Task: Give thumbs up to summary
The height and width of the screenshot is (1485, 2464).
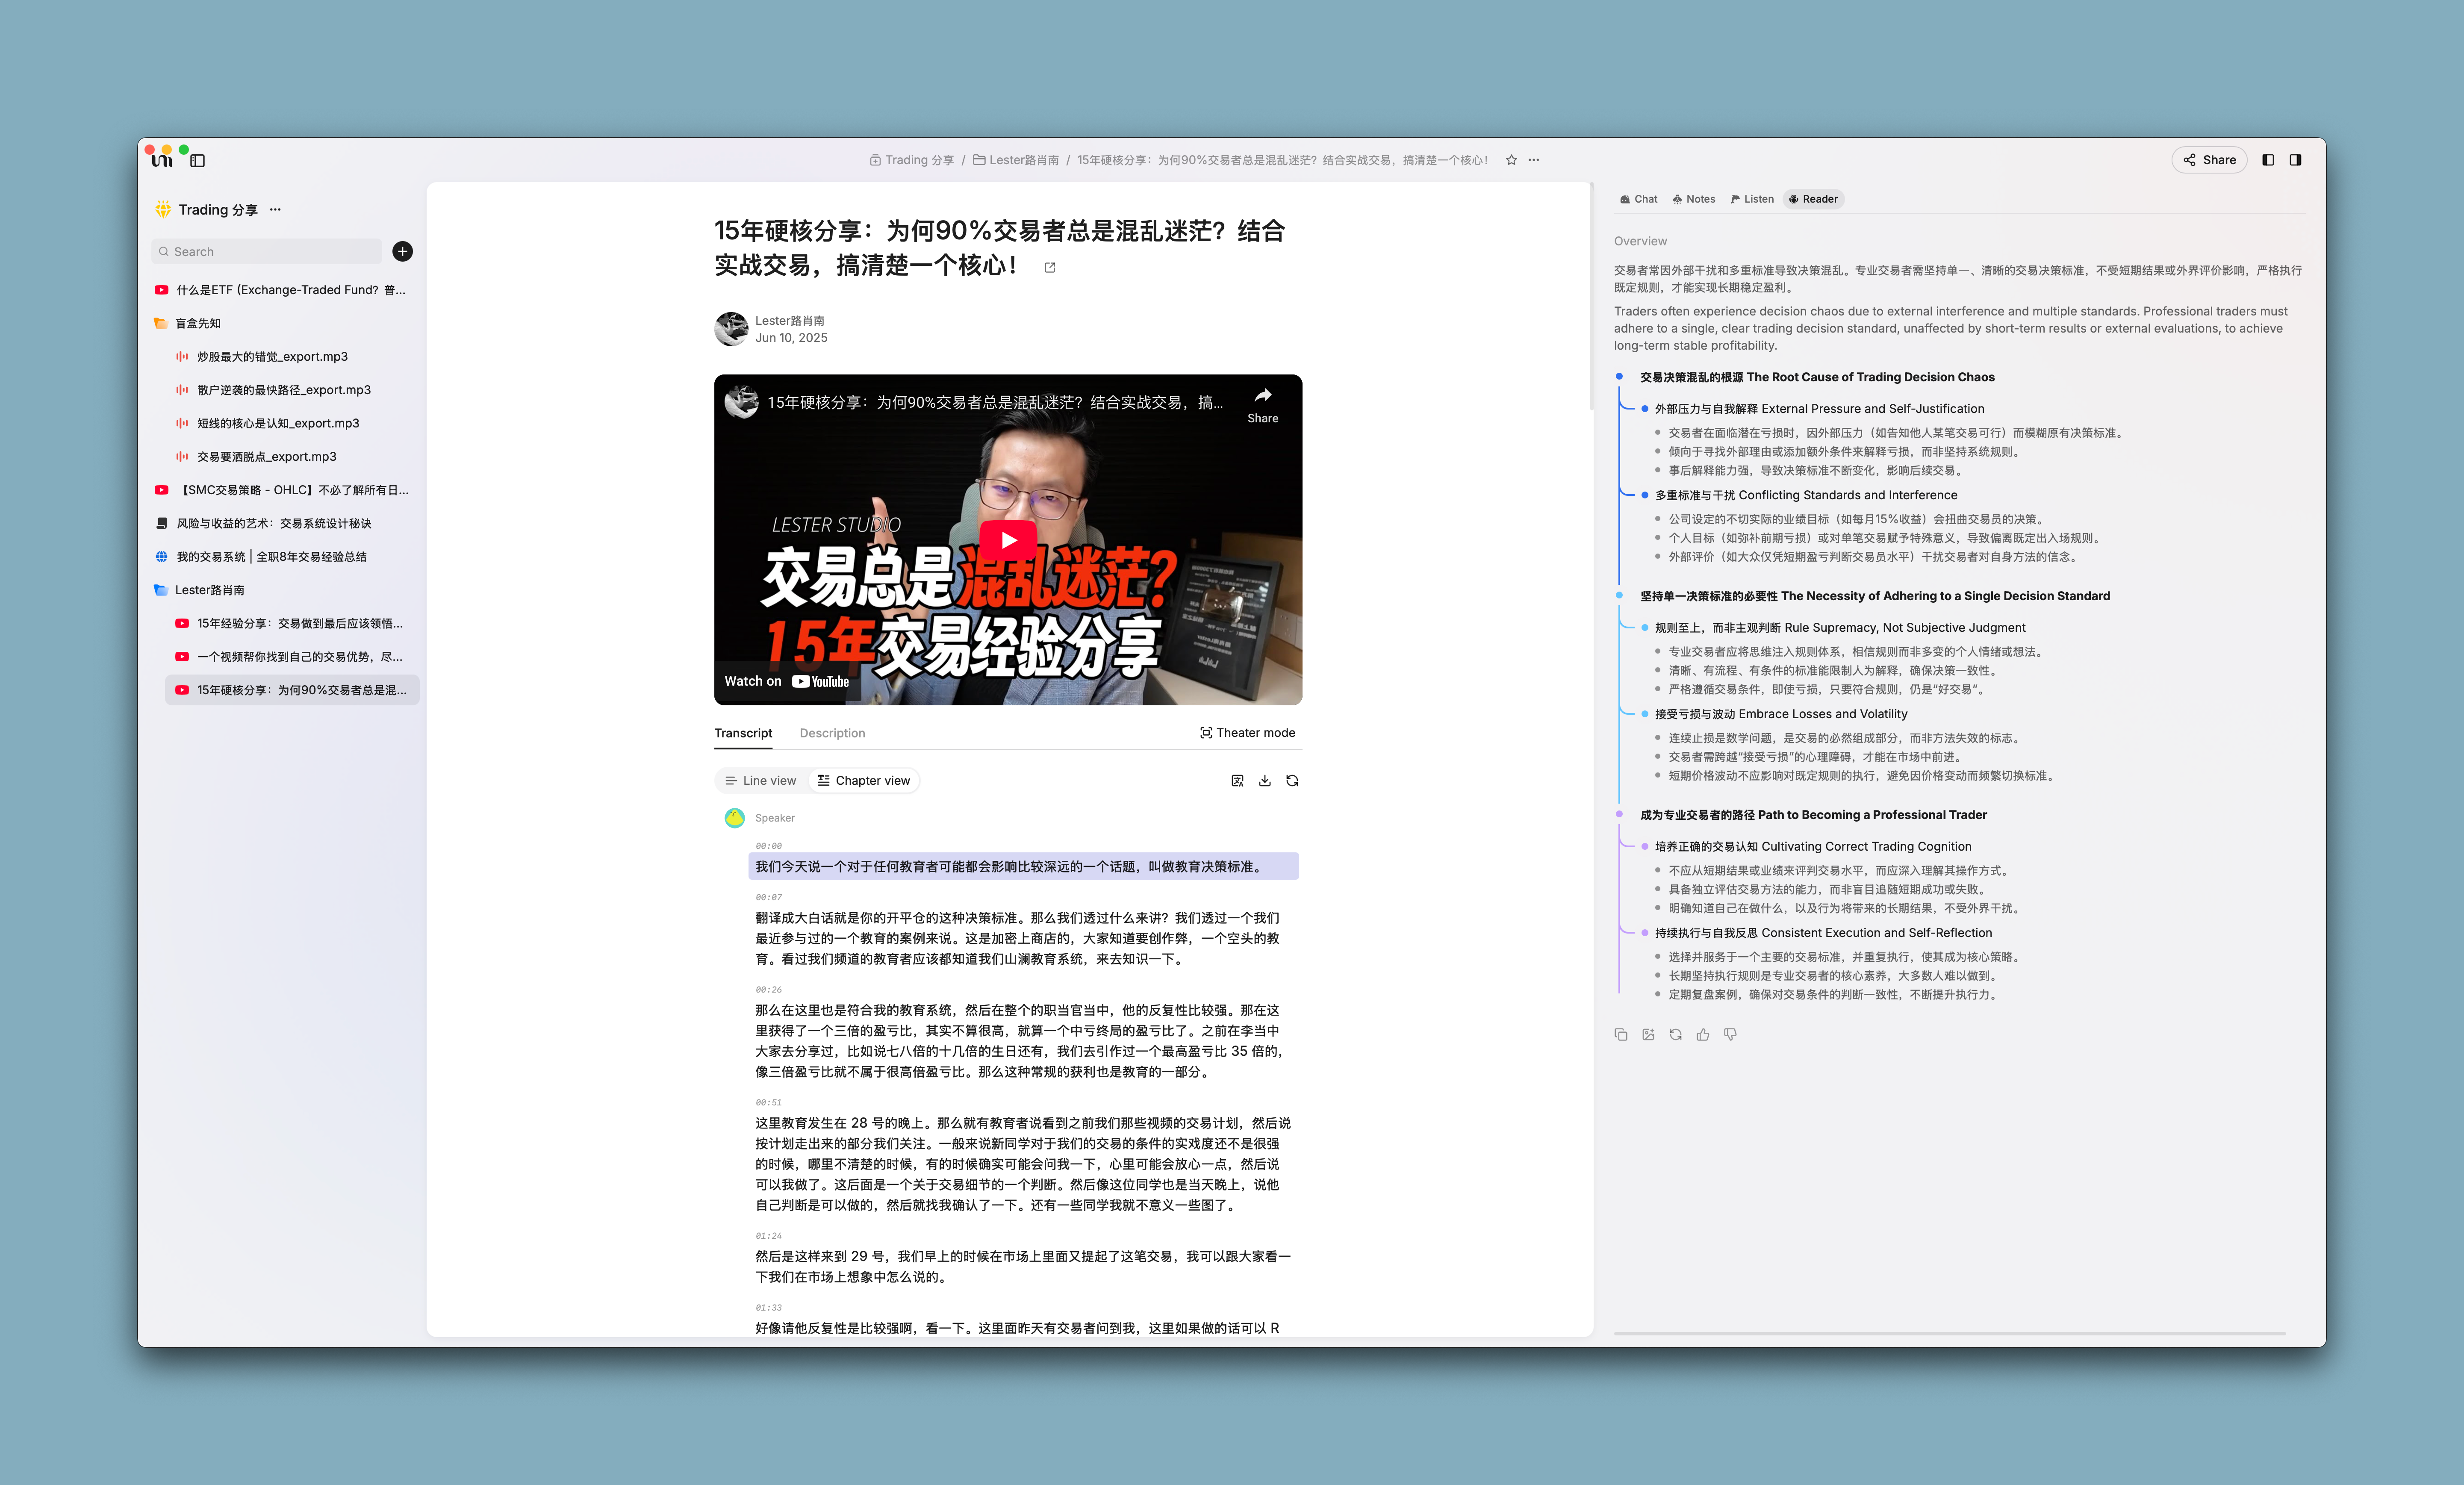Action: tap(1703, 1035)
